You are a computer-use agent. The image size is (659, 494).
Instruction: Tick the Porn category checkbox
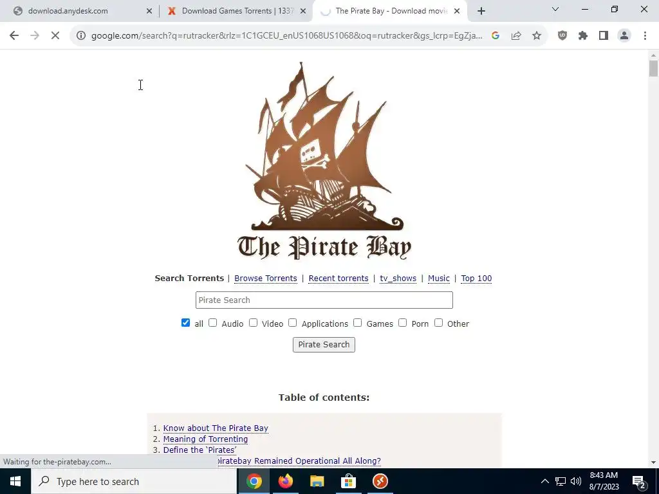(403, 323)
